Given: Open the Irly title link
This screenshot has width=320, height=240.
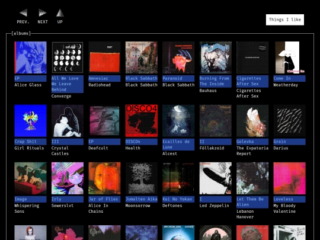Looking at the screenshot, I should pyautogui.click(x=68, y=199).
